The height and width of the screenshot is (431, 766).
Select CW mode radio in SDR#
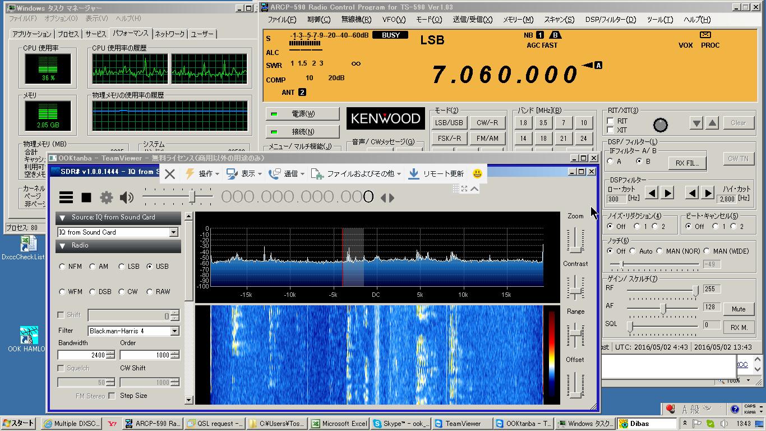[122, 292]
